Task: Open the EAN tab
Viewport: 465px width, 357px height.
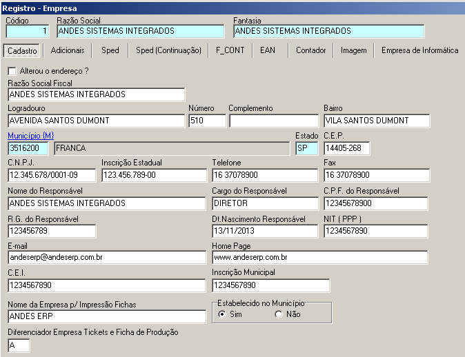Action: pos(268,50)
